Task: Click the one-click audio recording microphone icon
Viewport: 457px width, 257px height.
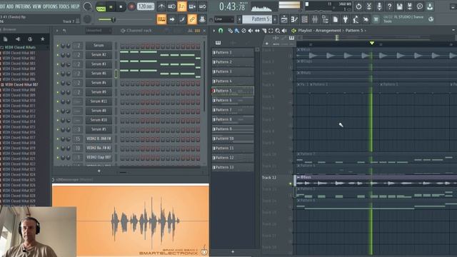Action: tap(379, 6)
